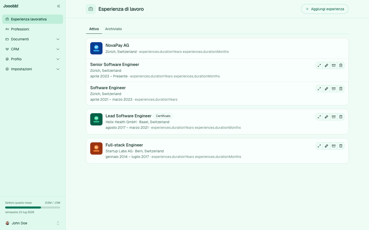
Task: Expand the Lead Software Engineer details
Action: (x=319, y=117)
